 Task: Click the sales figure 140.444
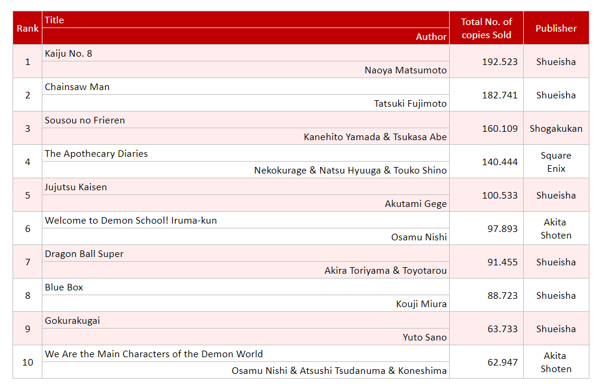point(500,162)
